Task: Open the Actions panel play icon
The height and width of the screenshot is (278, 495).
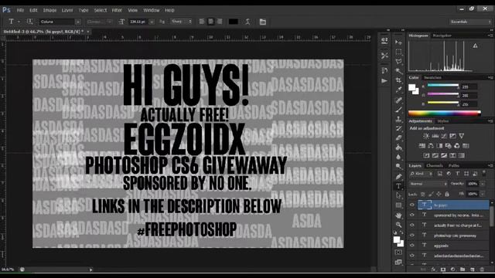Action: (384, 81)
